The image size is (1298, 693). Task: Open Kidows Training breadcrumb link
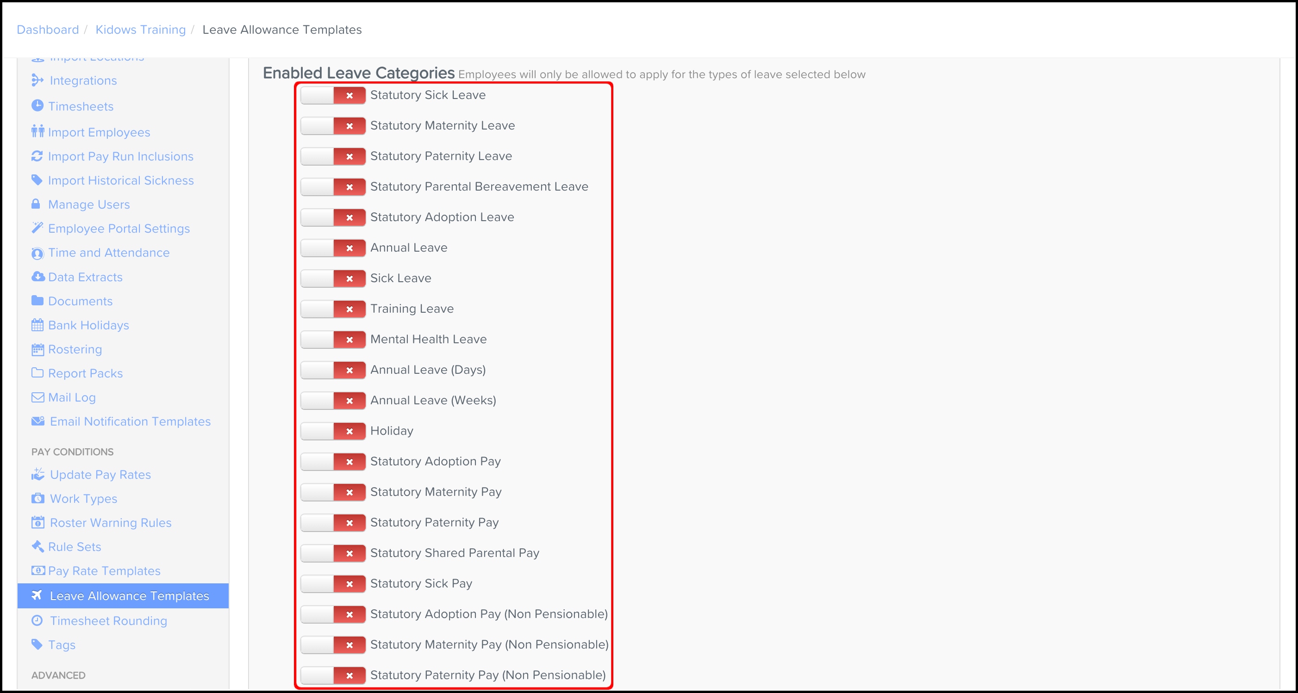(x=141, y=30)
